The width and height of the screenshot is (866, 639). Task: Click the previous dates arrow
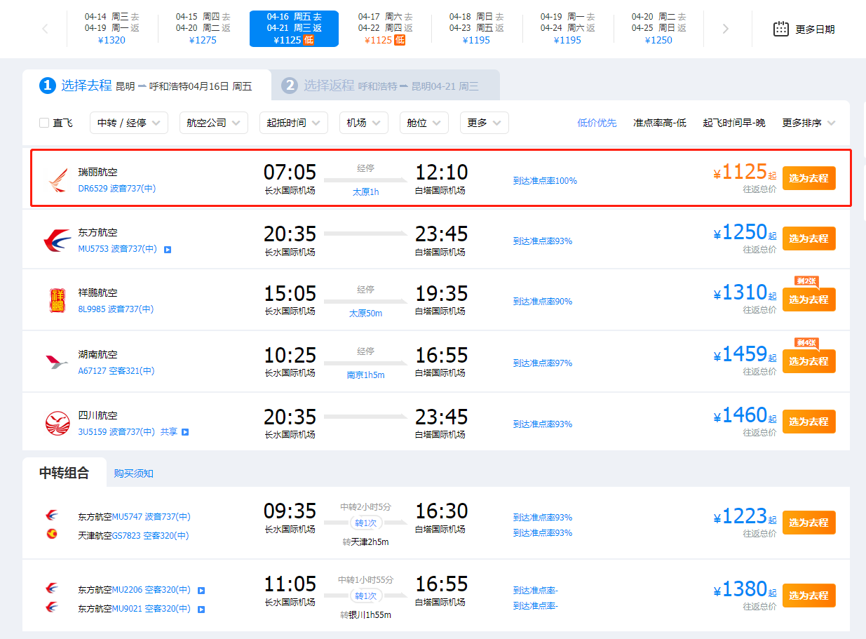(46, 29)
